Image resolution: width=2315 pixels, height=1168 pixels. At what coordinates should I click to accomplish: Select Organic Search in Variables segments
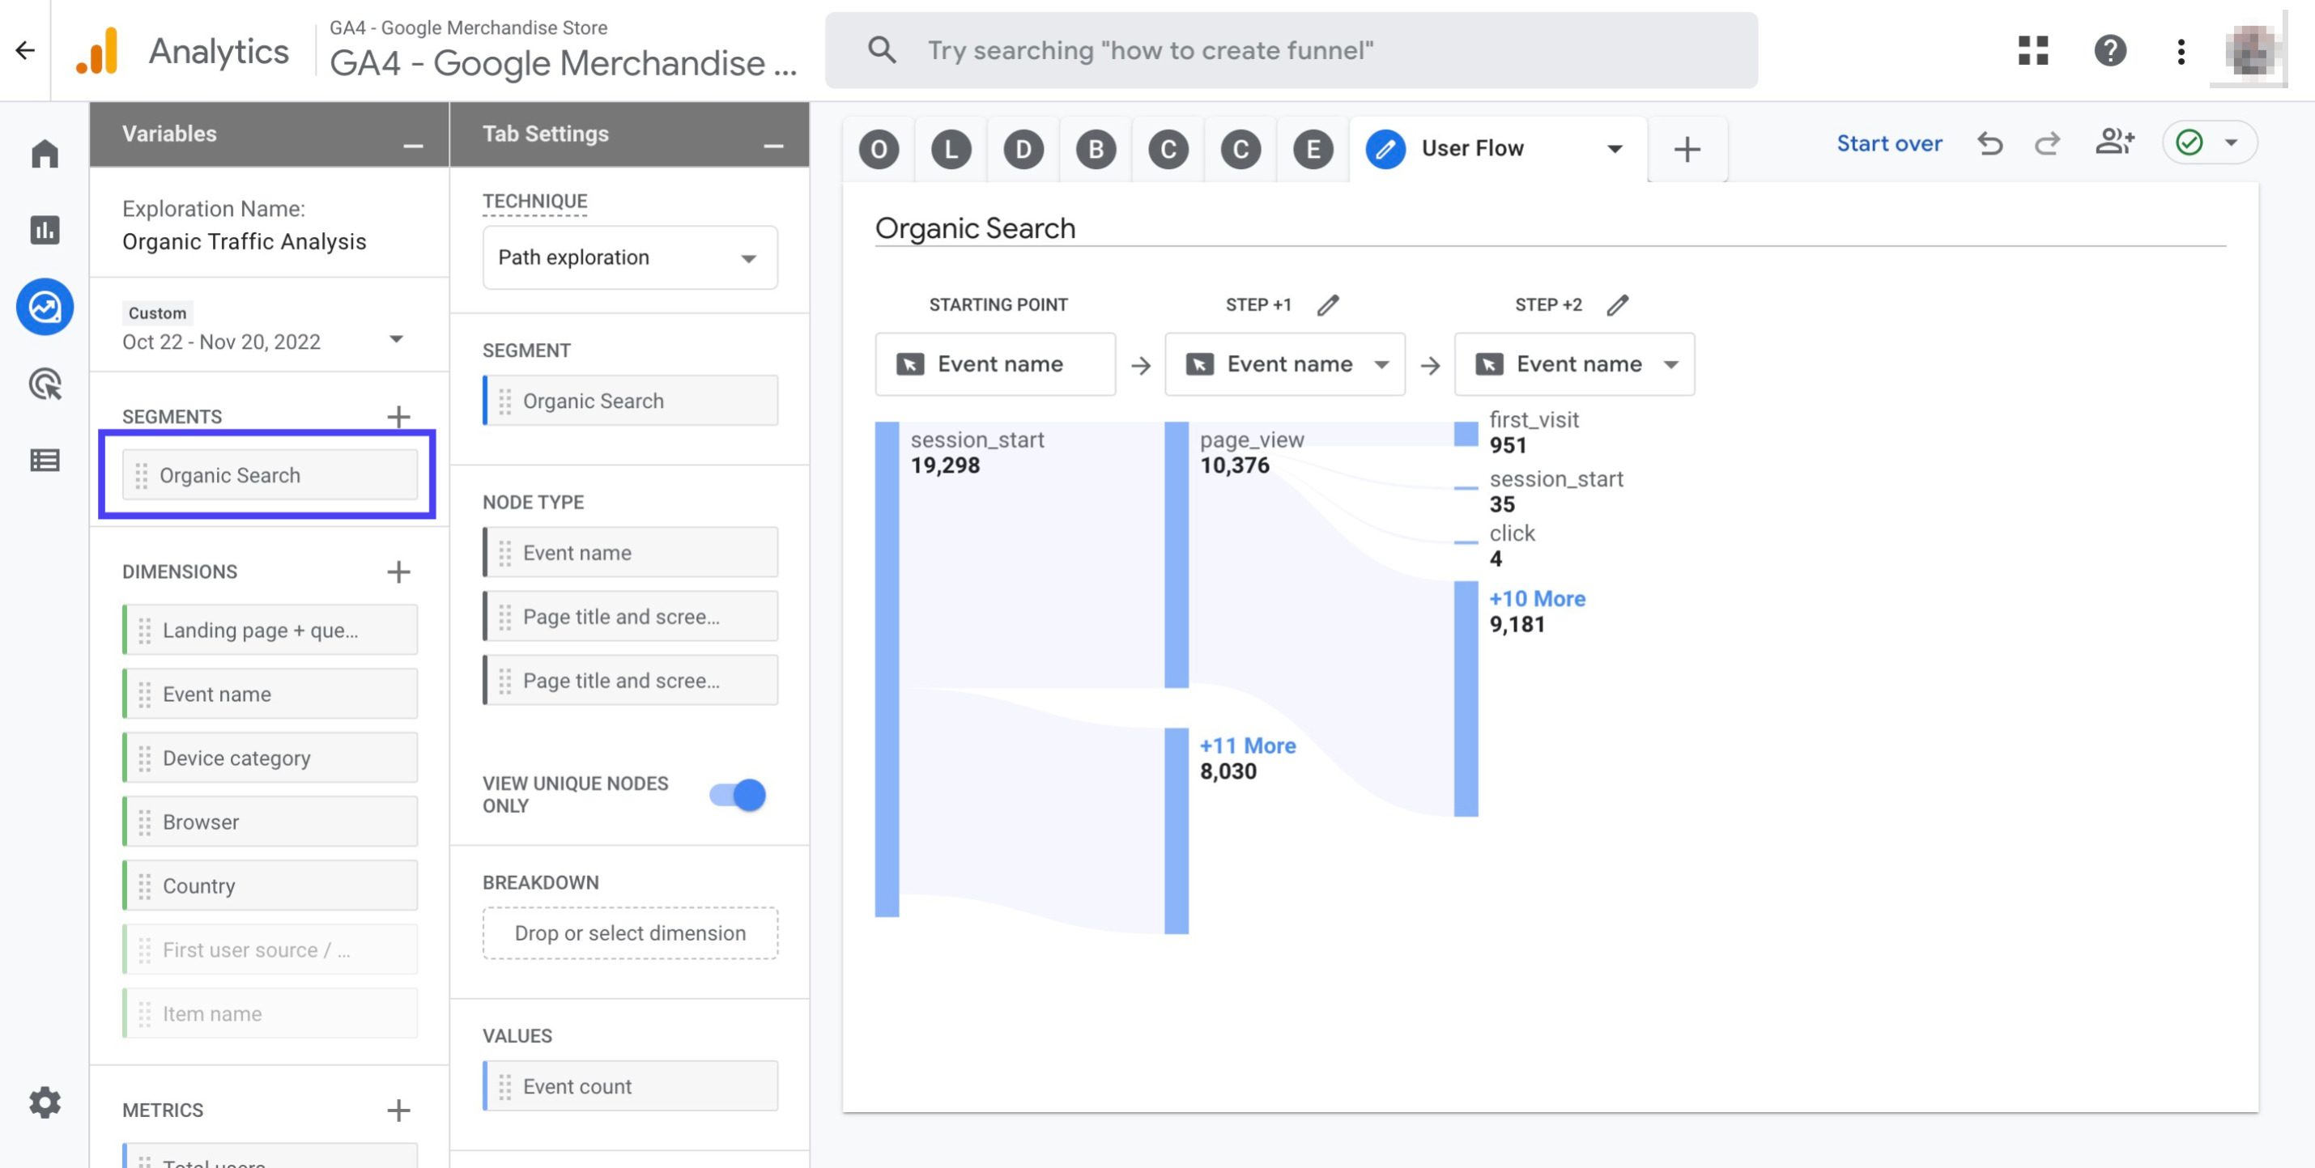point(270,474)
